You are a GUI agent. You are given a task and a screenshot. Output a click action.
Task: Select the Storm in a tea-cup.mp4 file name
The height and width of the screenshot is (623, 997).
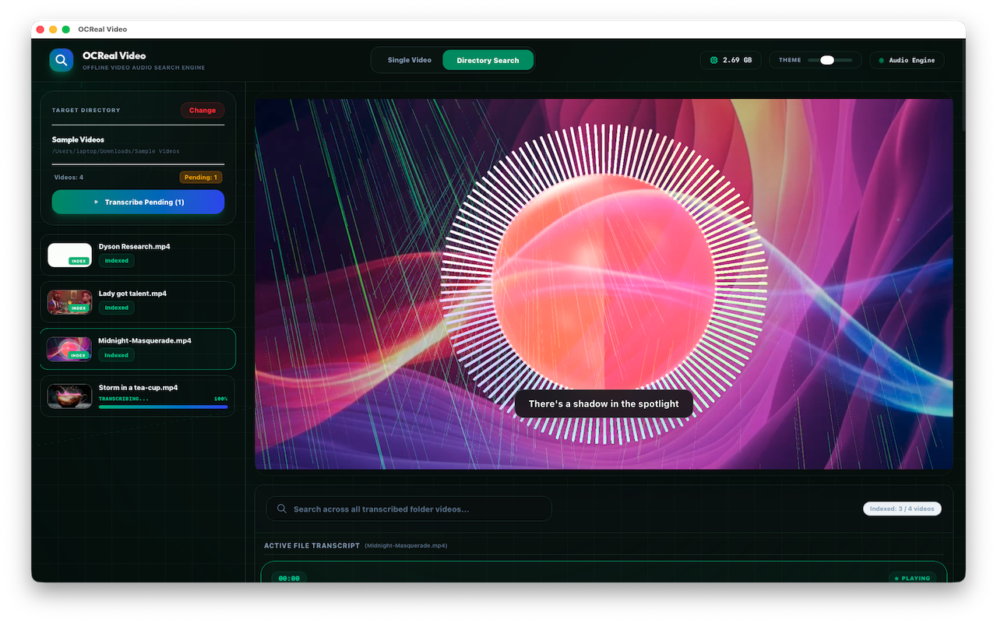point(138,388)
